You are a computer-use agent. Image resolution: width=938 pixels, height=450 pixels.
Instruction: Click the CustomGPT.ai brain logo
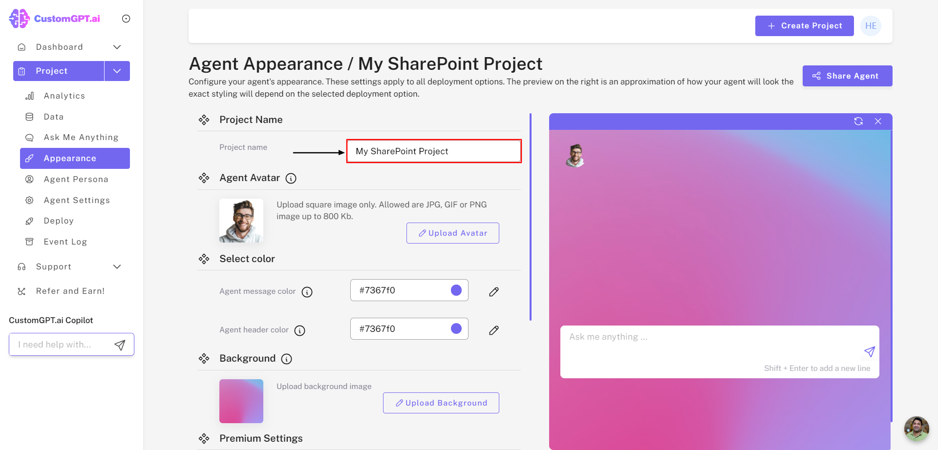[x=20, y=19]
